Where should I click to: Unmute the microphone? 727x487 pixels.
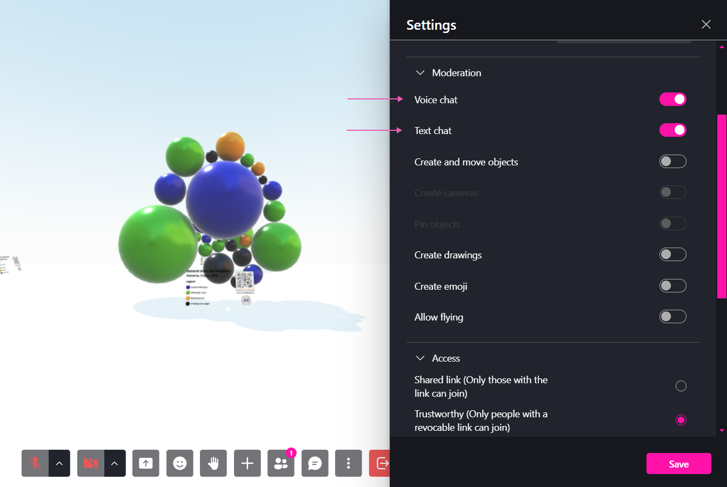pos(34,463)
